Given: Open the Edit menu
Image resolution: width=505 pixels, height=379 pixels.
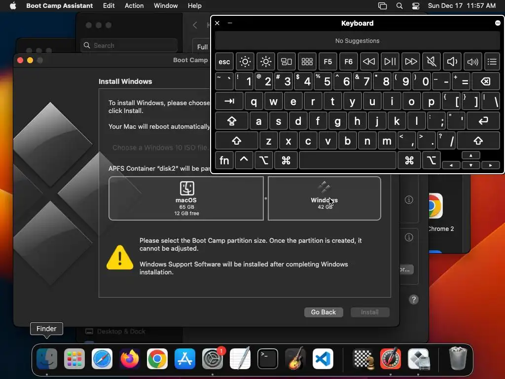Looking at the screenshot, I should 108,5.
